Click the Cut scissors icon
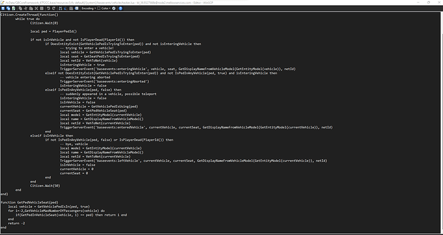Image resolution: width=443 pixels, height=235 pixels. click(26, 8)
